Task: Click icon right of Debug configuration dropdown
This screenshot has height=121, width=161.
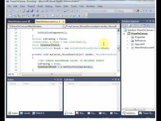Action: tap(138, 11)
